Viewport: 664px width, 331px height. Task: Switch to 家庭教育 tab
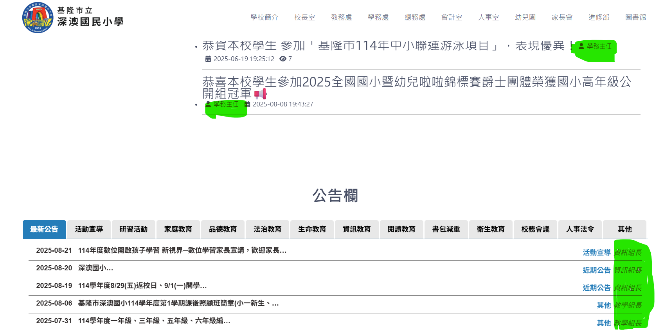point(178,229)
